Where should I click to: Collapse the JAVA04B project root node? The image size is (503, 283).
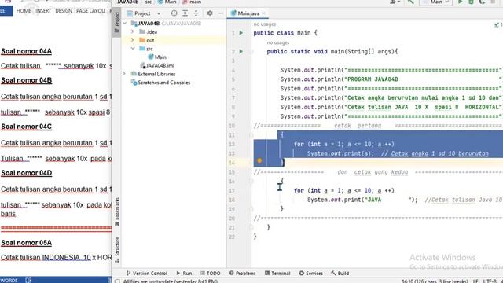tap(125, 24)
